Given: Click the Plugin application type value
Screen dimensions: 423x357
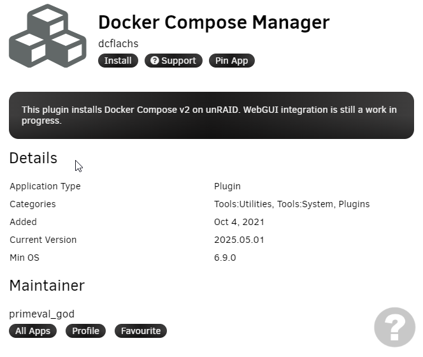Looking at the screenshot, I should pyautogui.click(x=227, y=186).
